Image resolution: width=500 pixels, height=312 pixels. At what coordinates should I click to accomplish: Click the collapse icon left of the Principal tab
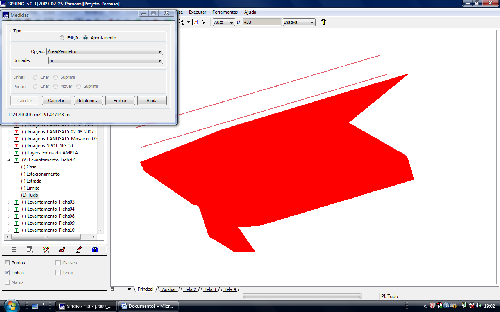[x=130, y=289]
